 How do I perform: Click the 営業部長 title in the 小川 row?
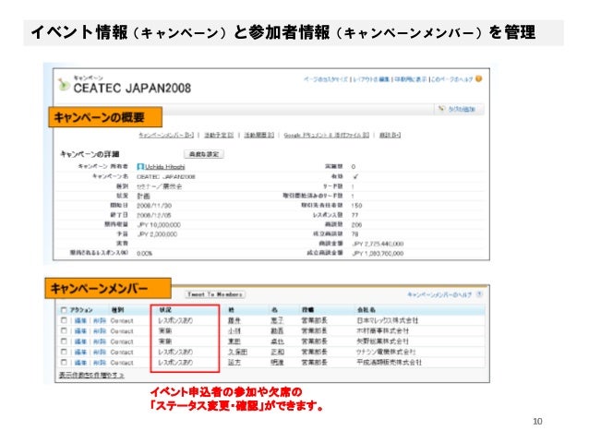[314, 331]
